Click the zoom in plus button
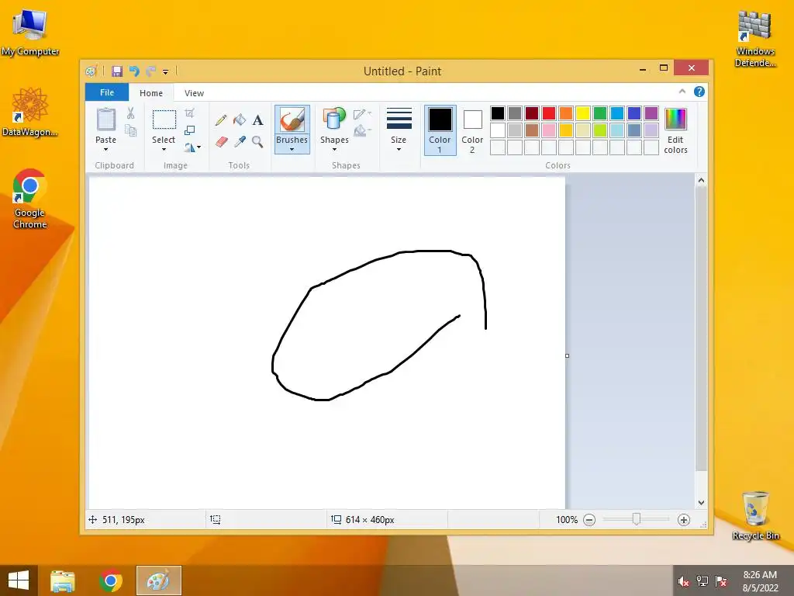794x596 pixels. pos(684,520)
